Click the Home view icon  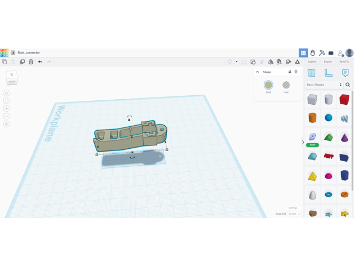[x=6, y=93]
